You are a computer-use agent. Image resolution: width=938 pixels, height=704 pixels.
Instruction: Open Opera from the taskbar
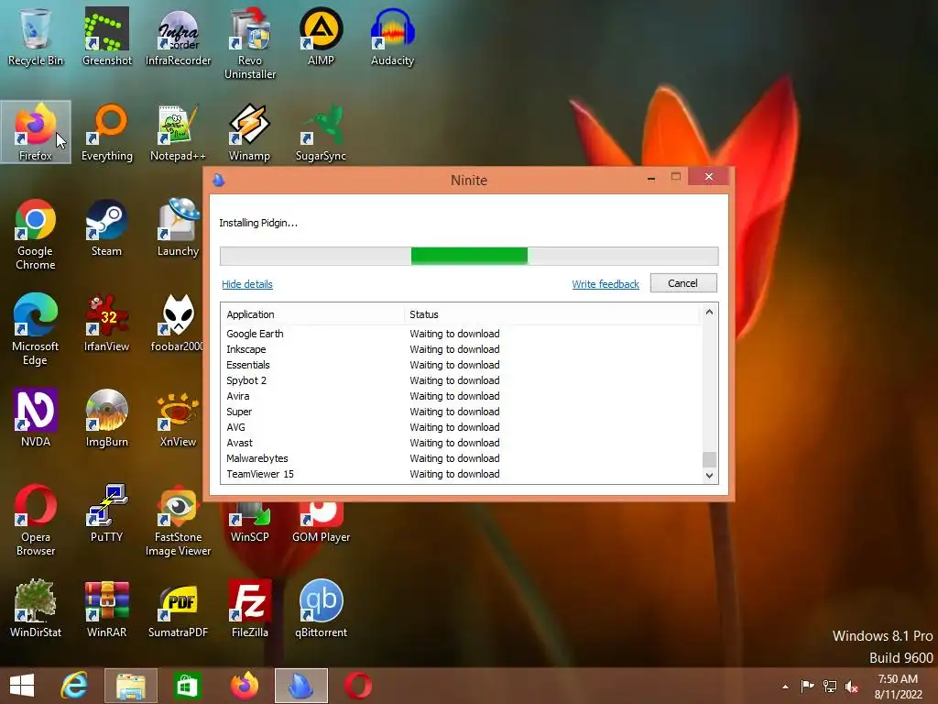pos(358,686)
